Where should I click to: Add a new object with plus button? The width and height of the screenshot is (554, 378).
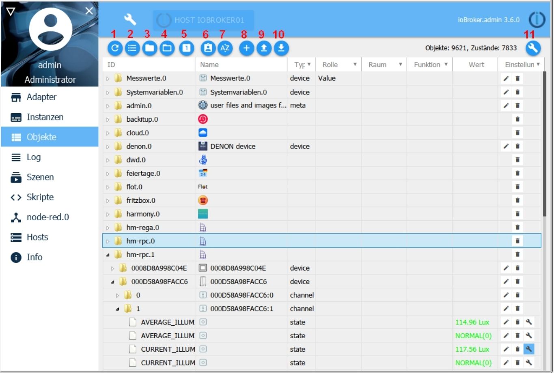coord(246,48)
